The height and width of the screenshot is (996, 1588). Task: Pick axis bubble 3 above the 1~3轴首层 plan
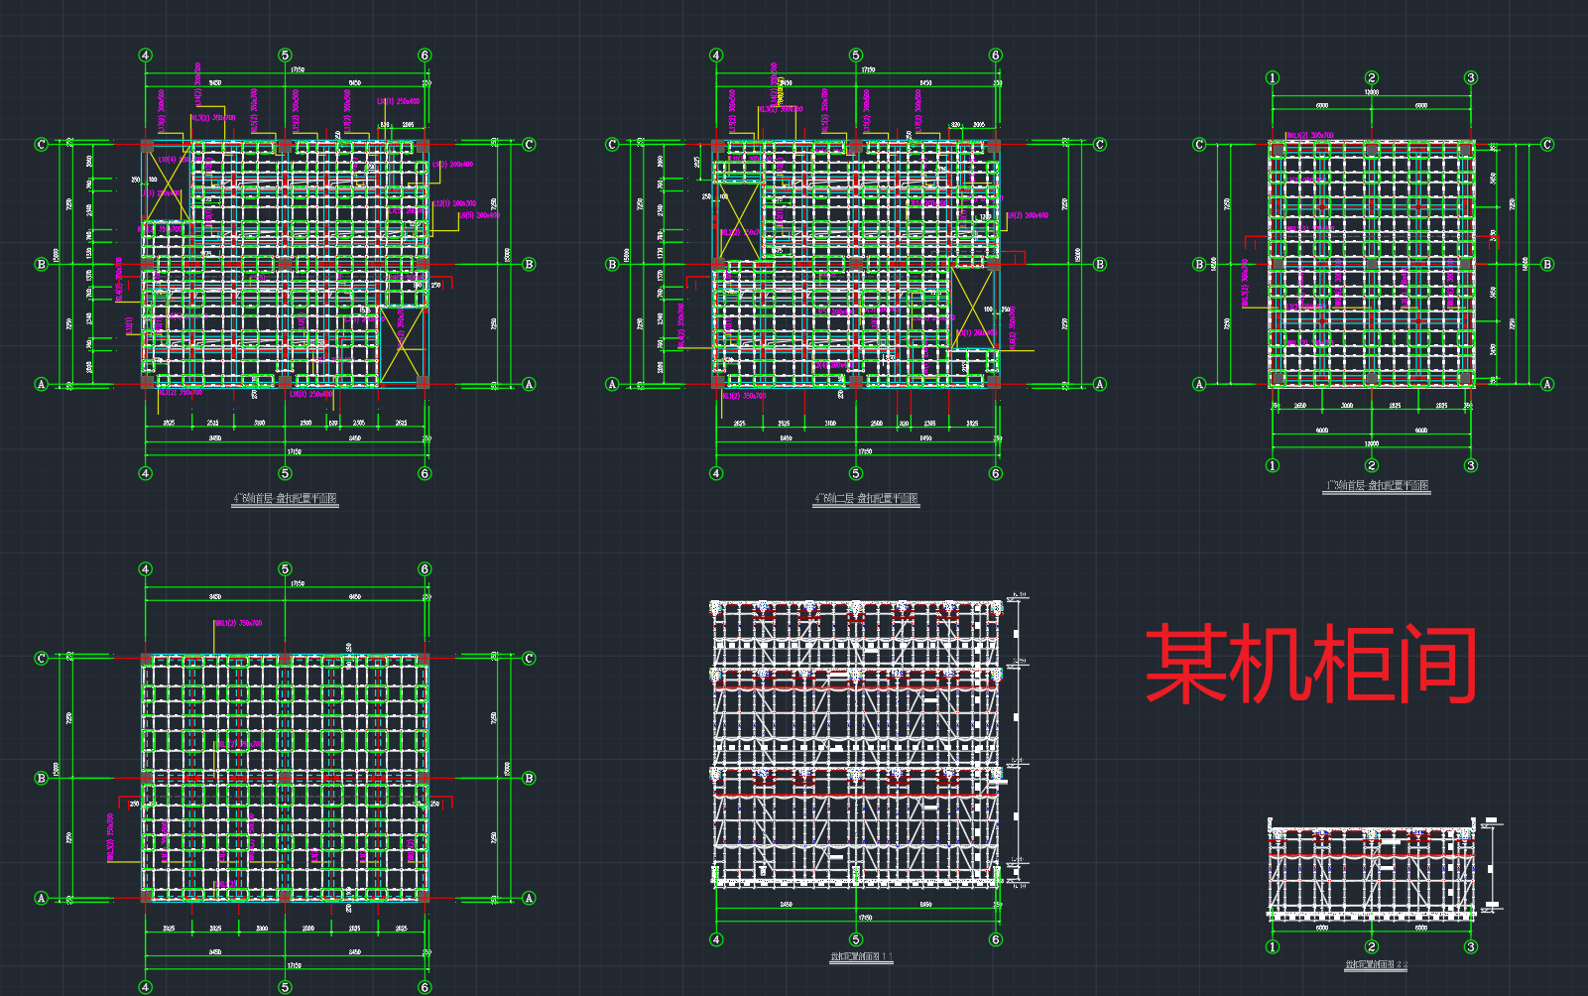point(1471,77)
